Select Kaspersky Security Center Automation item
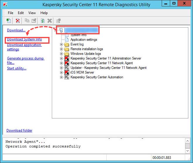This screenshot has width=193, height=163. (97, 77)
